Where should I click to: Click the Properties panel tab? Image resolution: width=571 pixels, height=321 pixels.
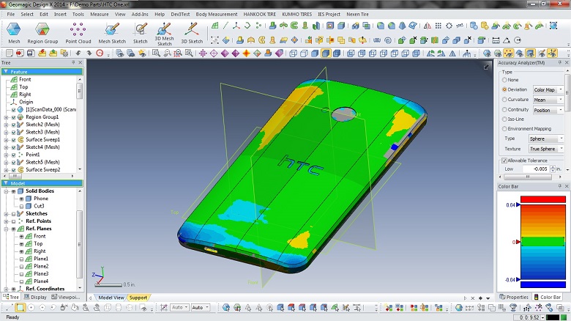(516, 297)
